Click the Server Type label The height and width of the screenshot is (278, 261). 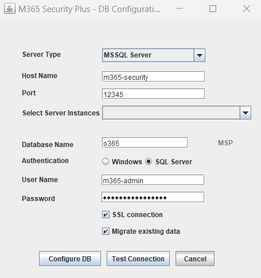pyautogui.click(x=41, y=55)
